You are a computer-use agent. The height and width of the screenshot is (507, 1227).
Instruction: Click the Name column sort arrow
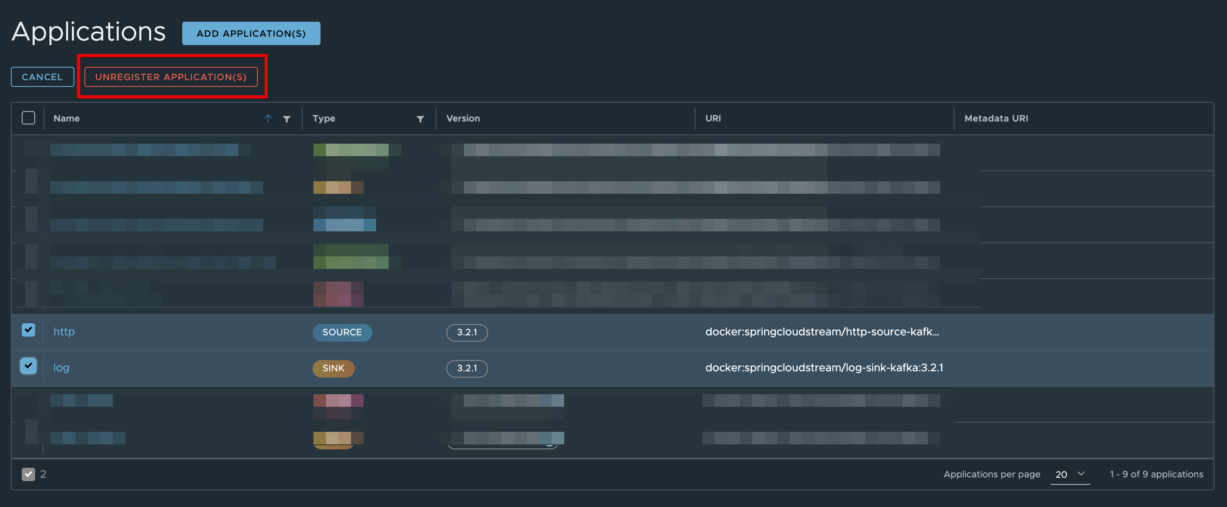pyautogui.click(x=268, y=119)
